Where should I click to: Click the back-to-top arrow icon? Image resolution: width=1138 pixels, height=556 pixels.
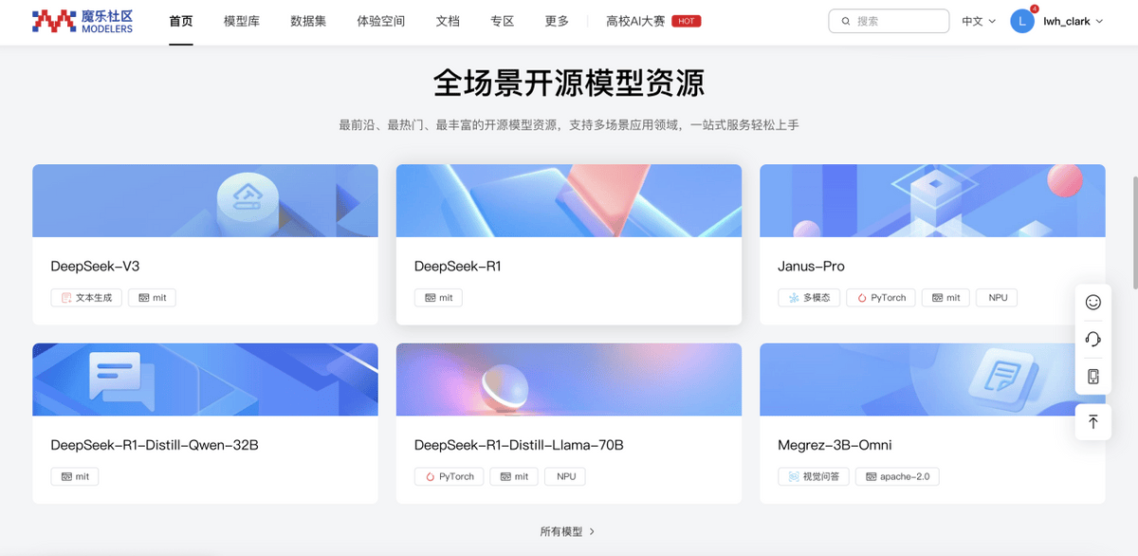coord(1092,421)
